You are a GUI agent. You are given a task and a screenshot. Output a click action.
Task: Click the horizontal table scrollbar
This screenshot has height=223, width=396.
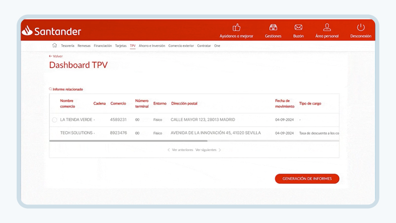pyautogui.click(x=129, y=141)
